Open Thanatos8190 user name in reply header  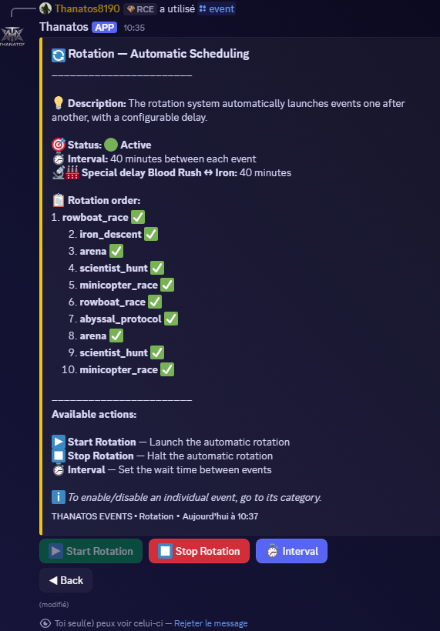[87, 8]
